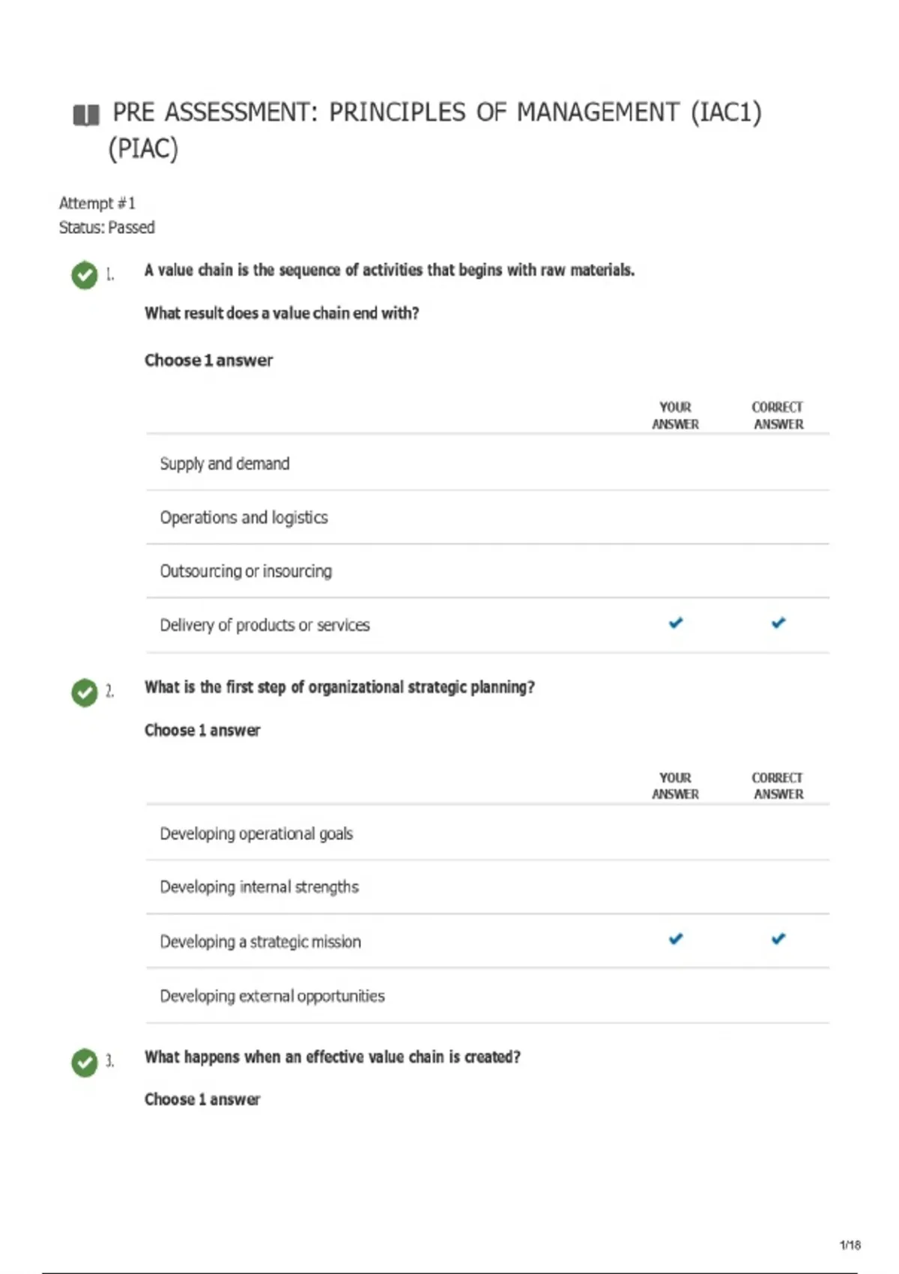
Task: Choose the Outsourcing or insourcing answer row
Action: 488,571
